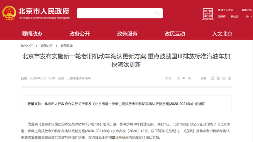
Task: Open 移动版 mobile version link
Action: 235,17
